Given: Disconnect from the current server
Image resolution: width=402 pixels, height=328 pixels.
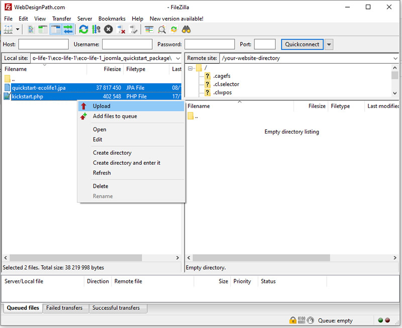Looking at the screenshot, I should [x=121, y=30].
